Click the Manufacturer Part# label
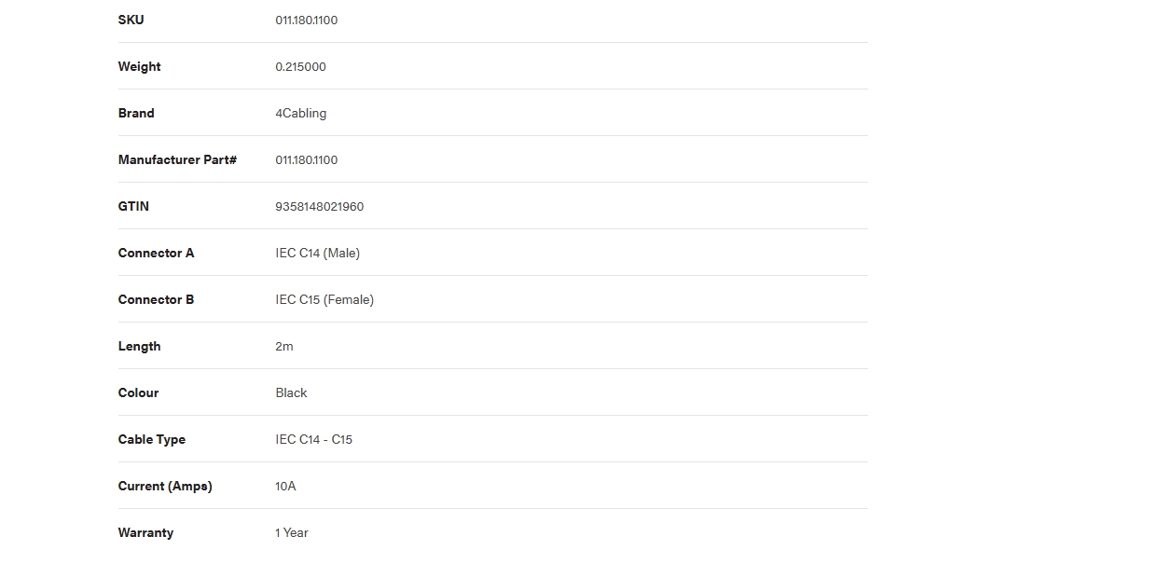 (x=177, y=159)
